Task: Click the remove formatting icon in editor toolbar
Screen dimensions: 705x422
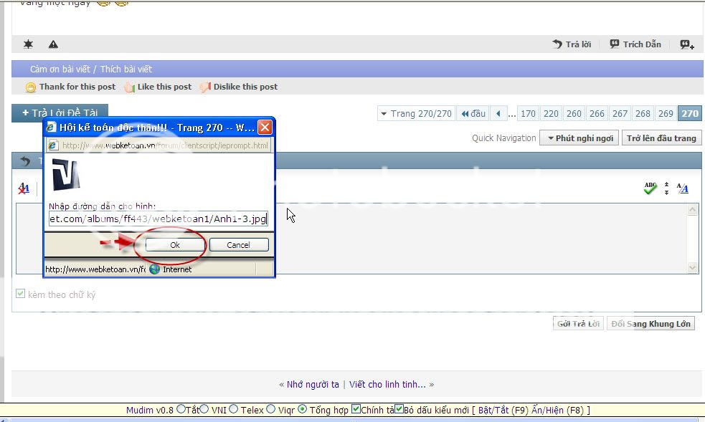Action: click(x=24, y=188)
